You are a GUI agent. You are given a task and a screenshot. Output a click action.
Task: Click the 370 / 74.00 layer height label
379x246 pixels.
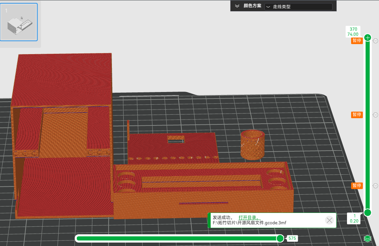[353, 32]
